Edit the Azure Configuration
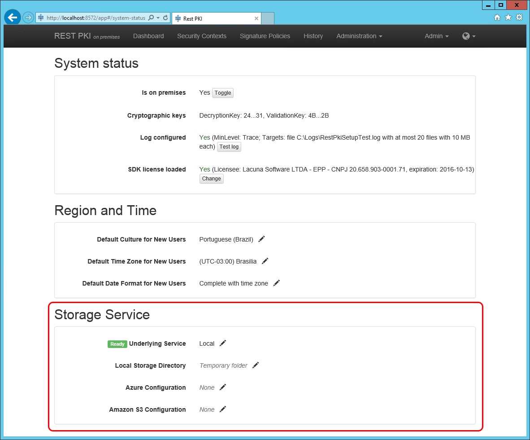Image resolution: width=530 pixels, height=440 pixels. [223, 387]
